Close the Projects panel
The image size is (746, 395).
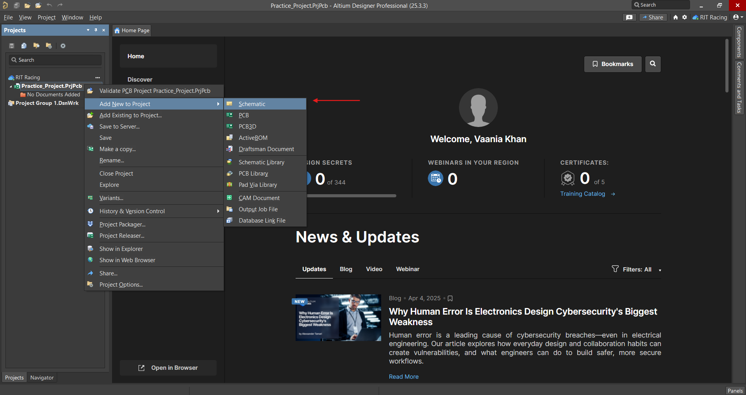[103, 30]
